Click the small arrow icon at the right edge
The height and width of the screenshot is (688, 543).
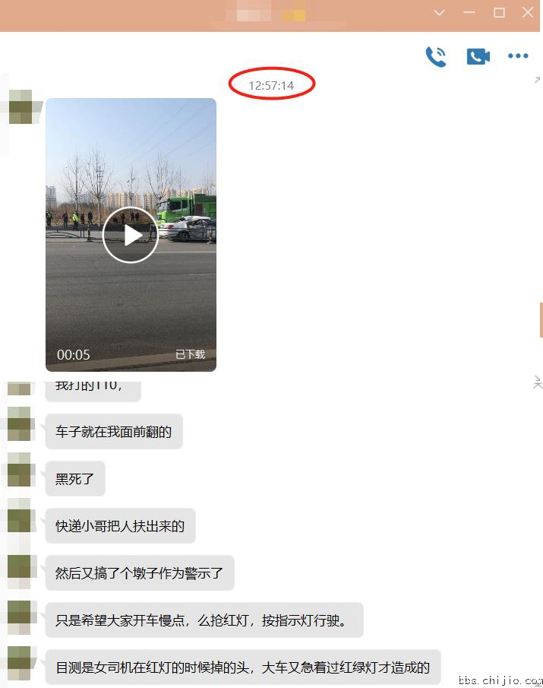537,80
